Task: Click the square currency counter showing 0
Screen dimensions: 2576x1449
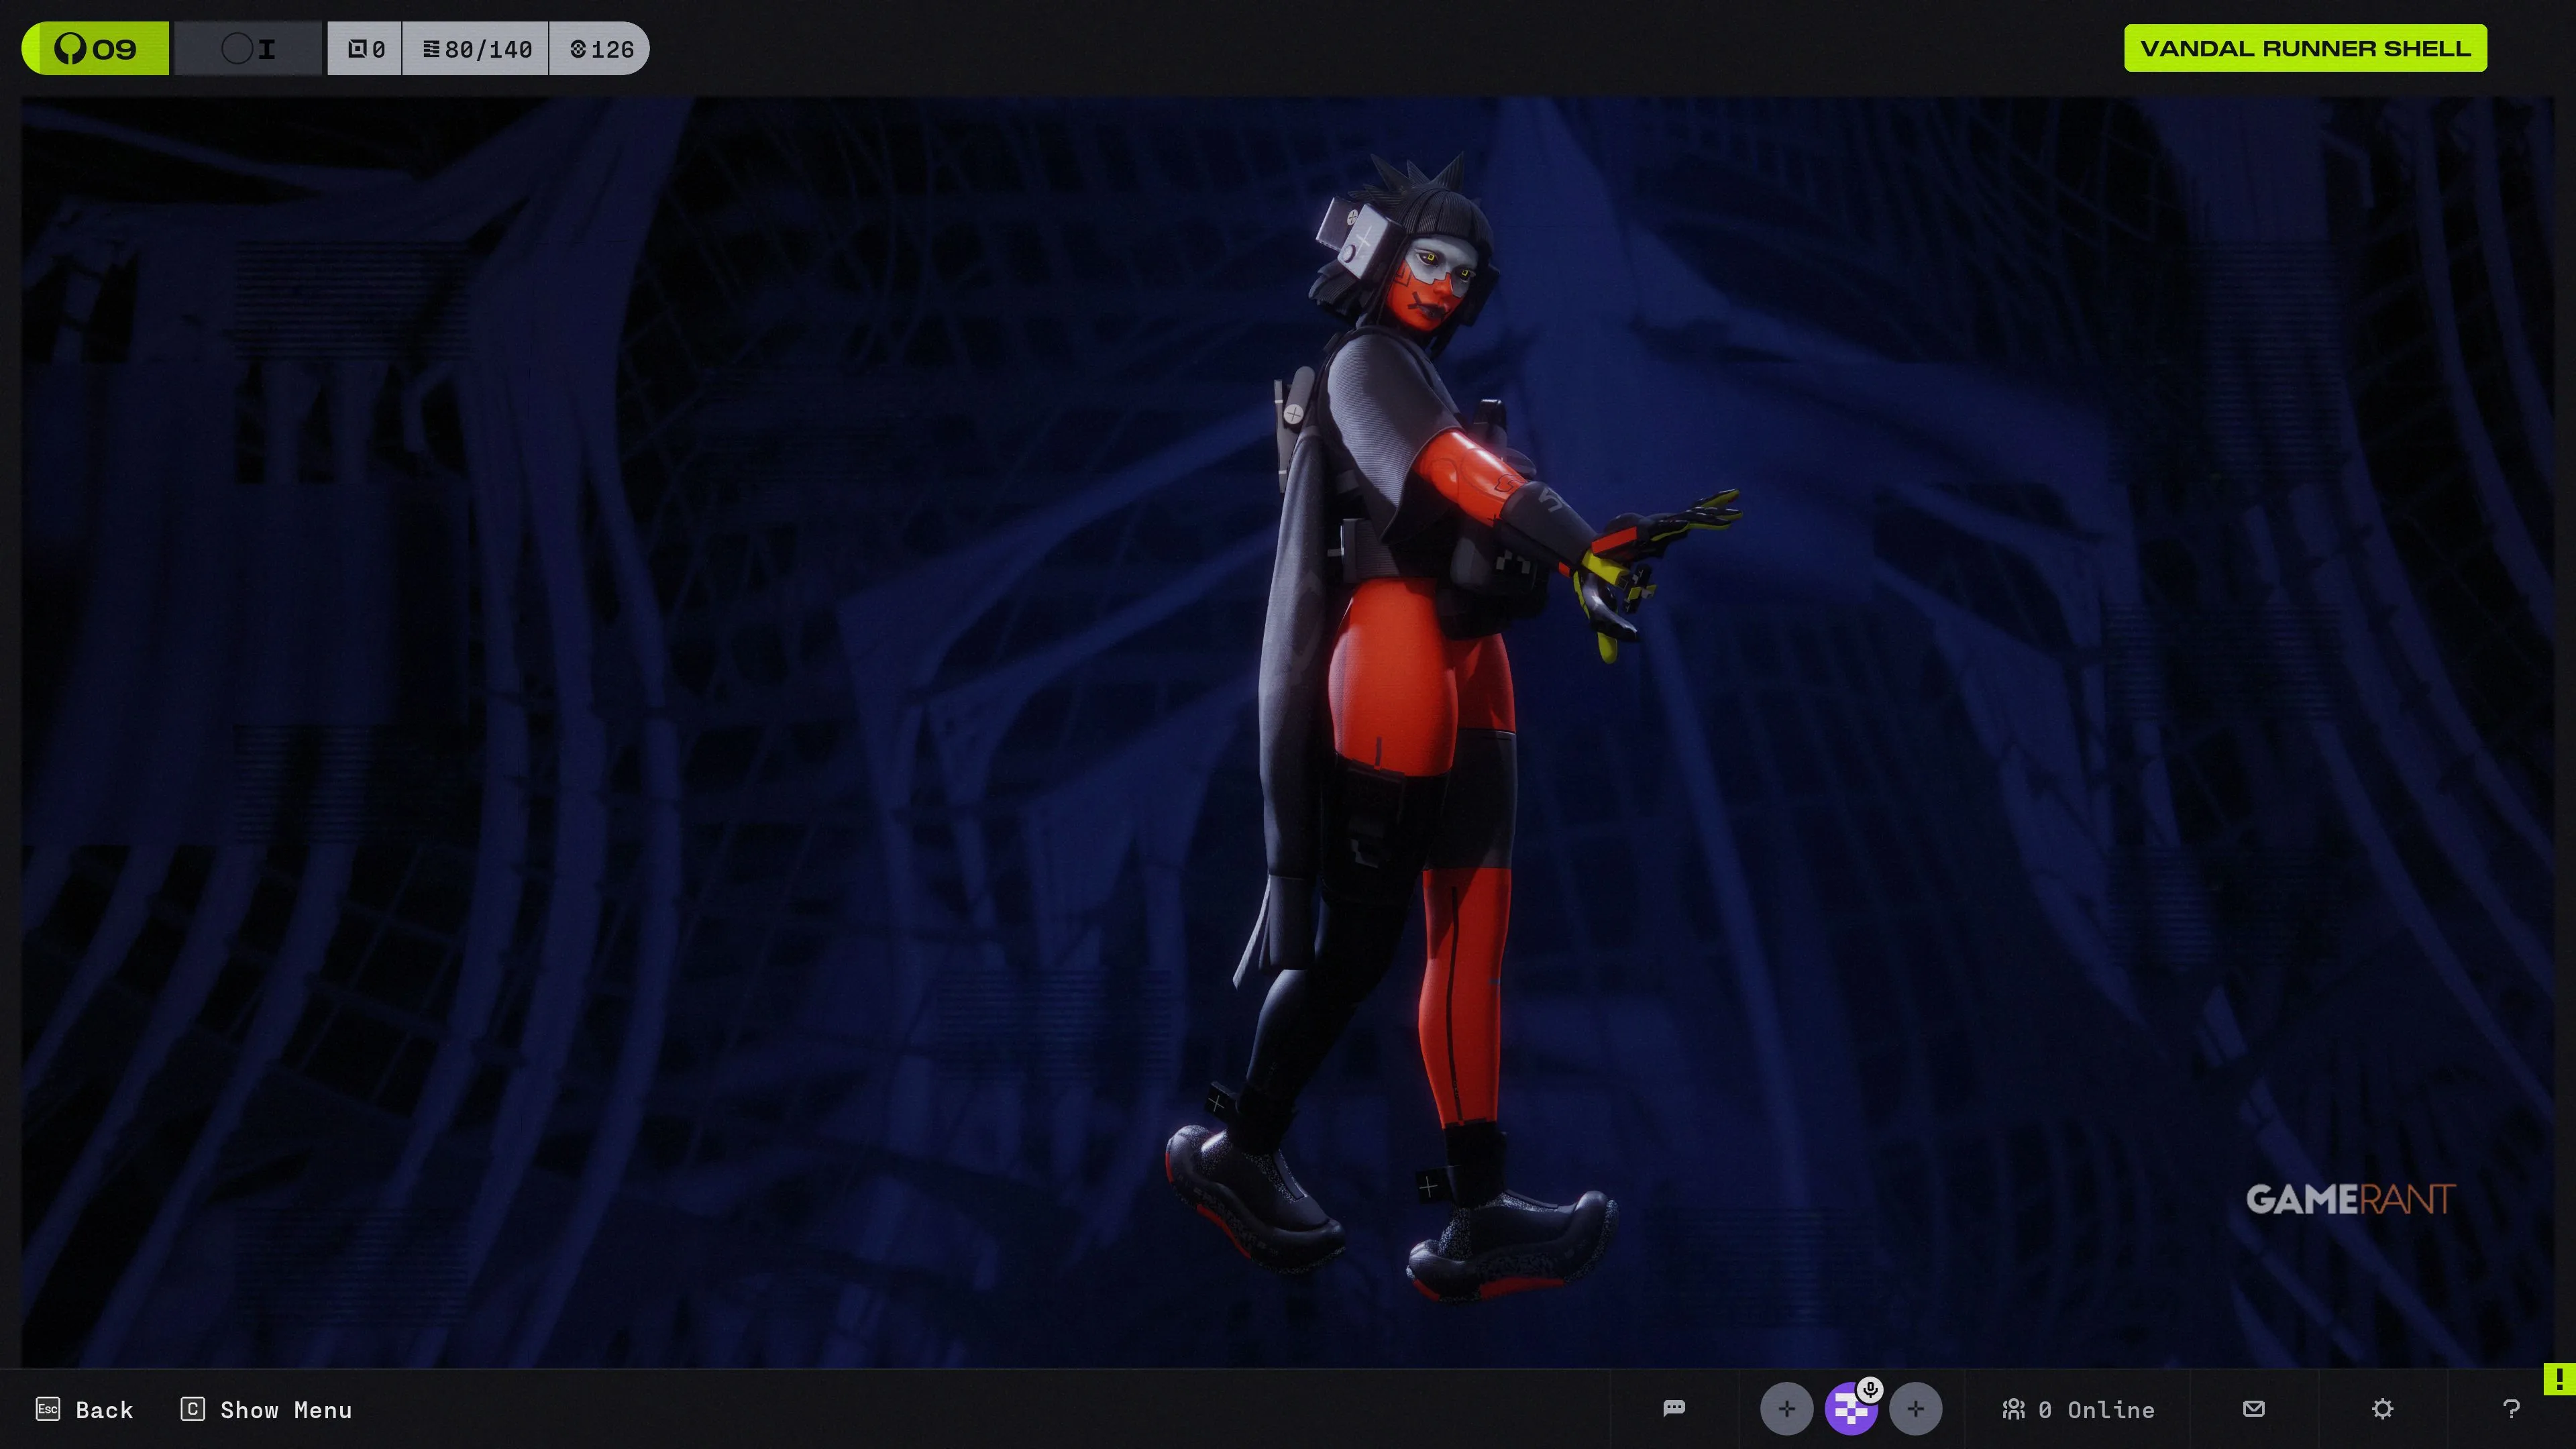Action: 365,48
